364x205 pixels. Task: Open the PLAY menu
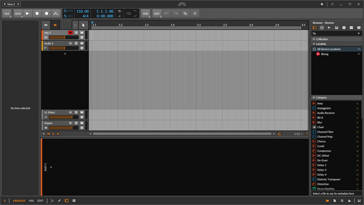[18, 14]
